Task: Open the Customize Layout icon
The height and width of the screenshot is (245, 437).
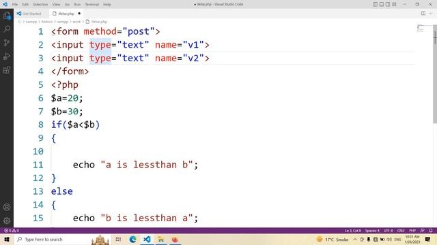Action: click(x=394, y=4)
